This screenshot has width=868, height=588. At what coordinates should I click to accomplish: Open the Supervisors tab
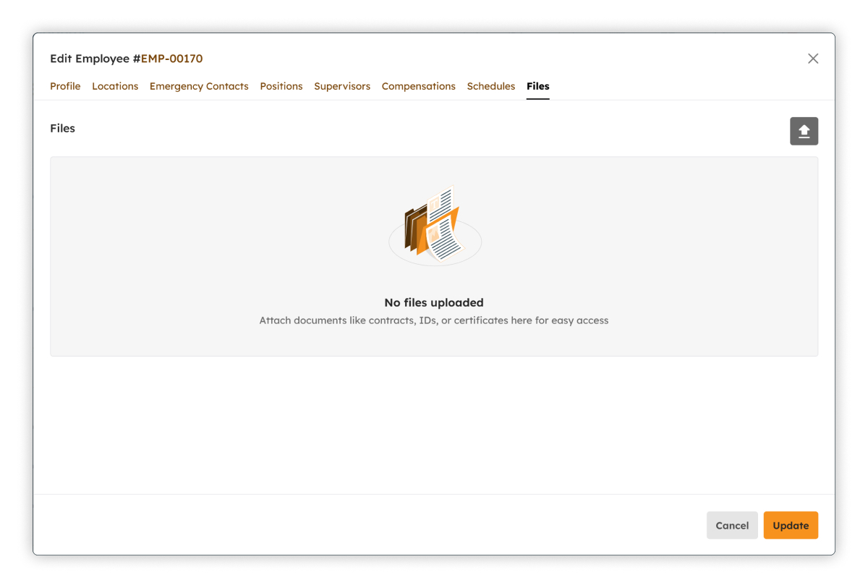[342, 86]
